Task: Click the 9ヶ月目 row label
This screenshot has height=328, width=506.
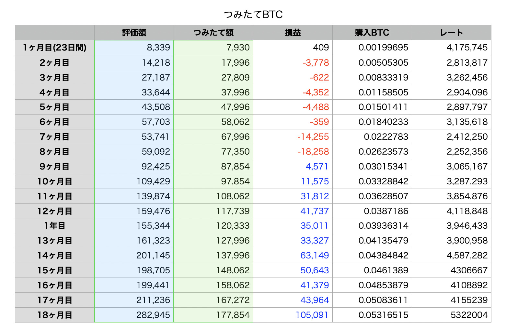Action: 55,166
